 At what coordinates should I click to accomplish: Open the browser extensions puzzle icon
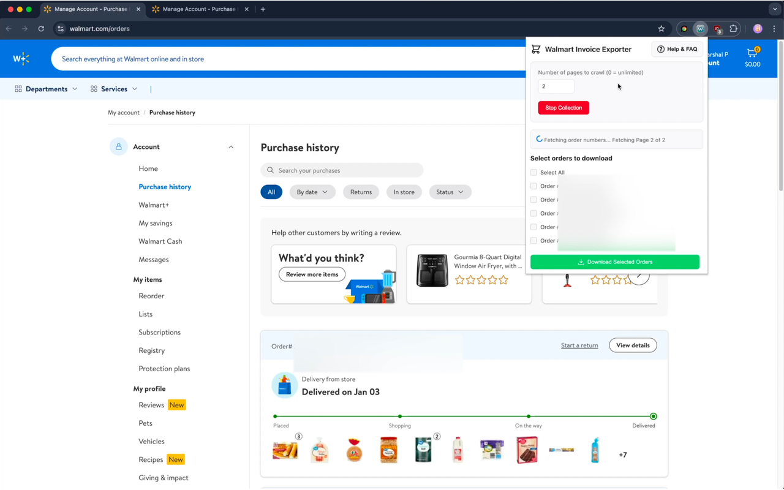click(733, 28)
